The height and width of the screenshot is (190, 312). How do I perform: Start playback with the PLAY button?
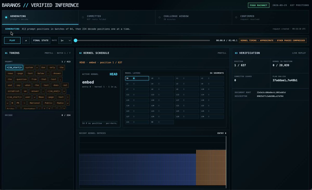[x=12, y=40]
